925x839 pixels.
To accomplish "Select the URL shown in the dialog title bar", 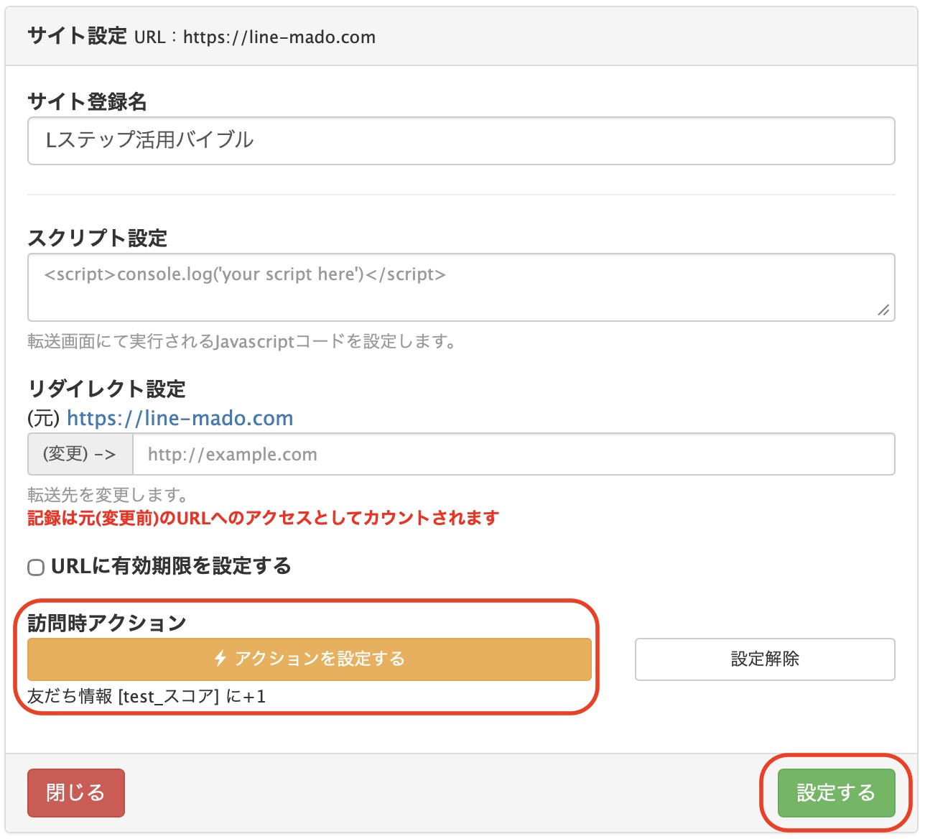I will (x=279, y=37).
